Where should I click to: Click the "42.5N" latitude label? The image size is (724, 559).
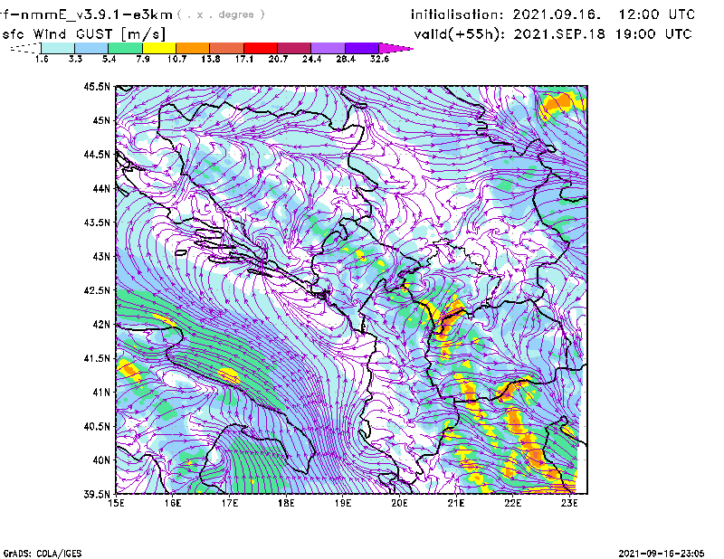[x=97, y=290]
